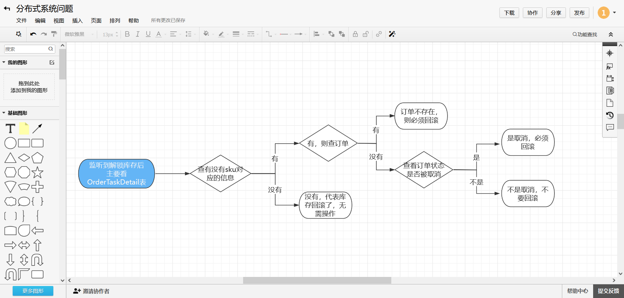
Task: Select the star shape
Action: [37, 173]
